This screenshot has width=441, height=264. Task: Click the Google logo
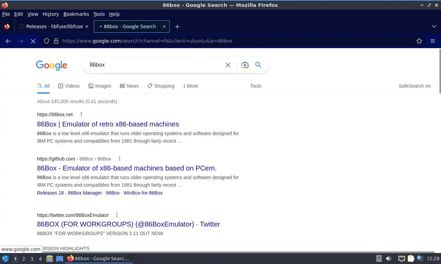click(x=51, y=65)
